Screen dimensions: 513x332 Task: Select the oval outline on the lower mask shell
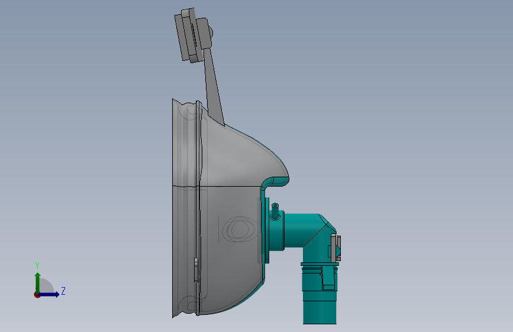[x=240, y=229]
